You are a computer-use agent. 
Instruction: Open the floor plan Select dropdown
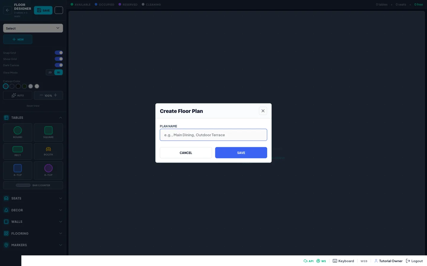[x=33, y=28]
